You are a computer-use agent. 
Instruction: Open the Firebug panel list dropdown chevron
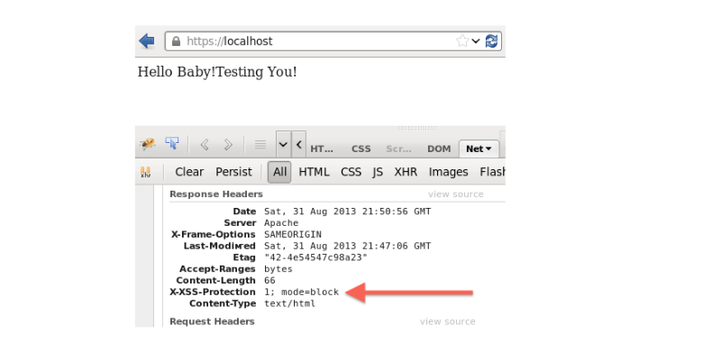coord(283,145)
